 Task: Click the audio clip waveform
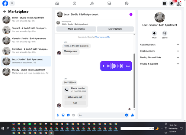115,66
